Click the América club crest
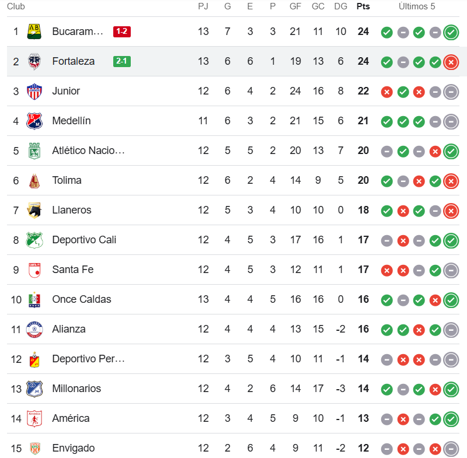 point(34,418)
